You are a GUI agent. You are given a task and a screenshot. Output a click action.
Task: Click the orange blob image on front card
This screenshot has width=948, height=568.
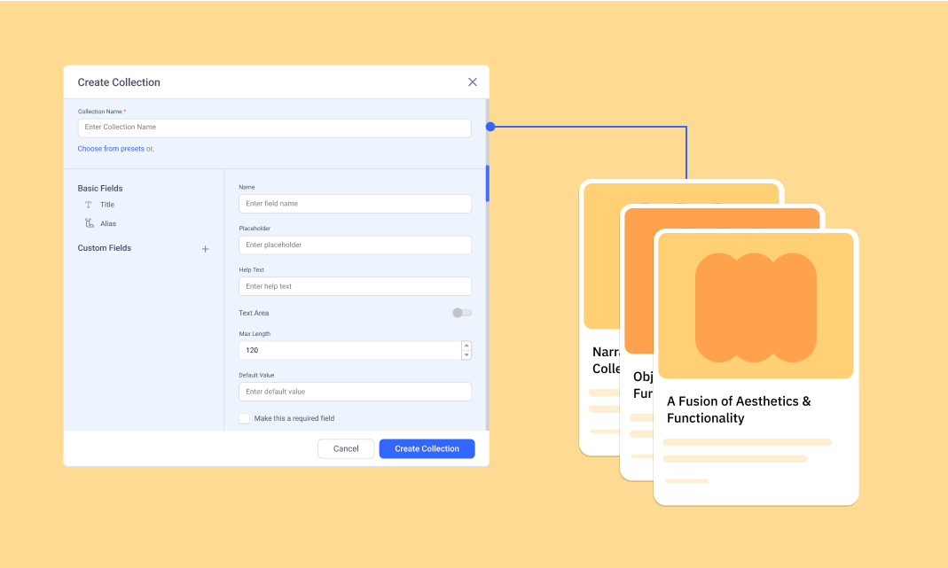pos(756,307)
